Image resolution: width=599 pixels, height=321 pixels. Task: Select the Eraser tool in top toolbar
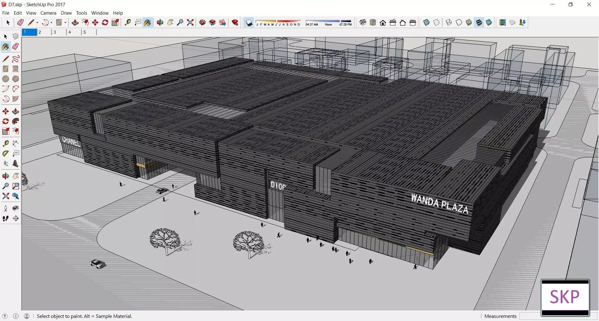[x=21, y=22]
